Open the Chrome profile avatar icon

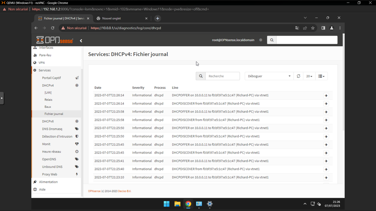click(x=332, y=28)
